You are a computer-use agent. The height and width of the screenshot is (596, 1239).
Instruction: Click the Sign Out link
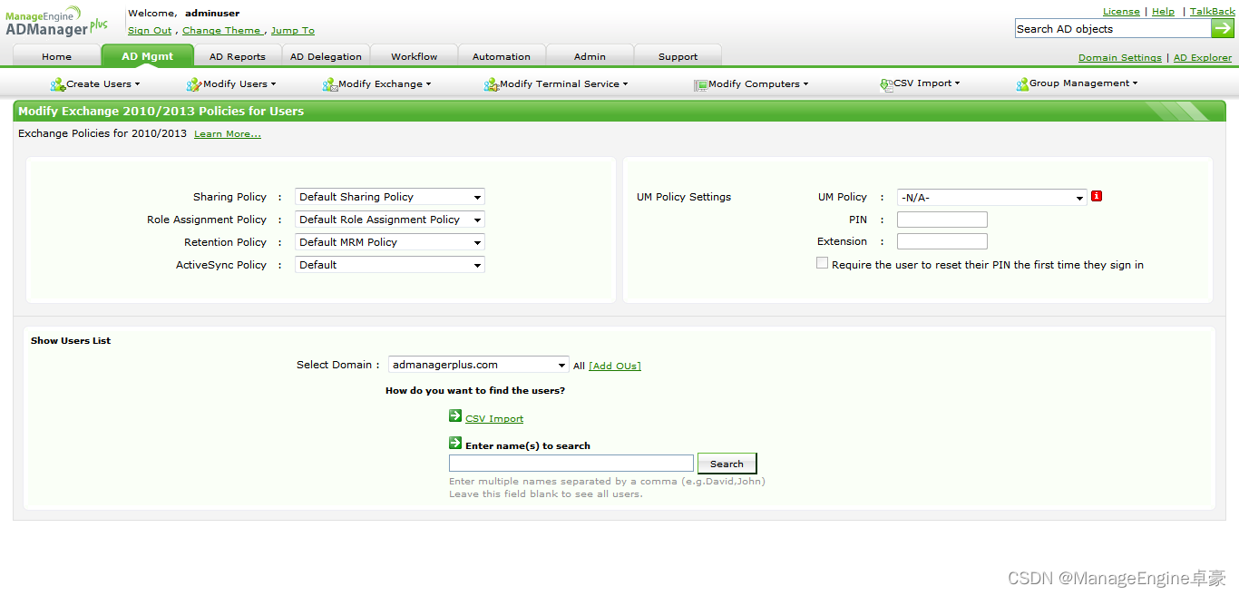click(x=150, y=31)
